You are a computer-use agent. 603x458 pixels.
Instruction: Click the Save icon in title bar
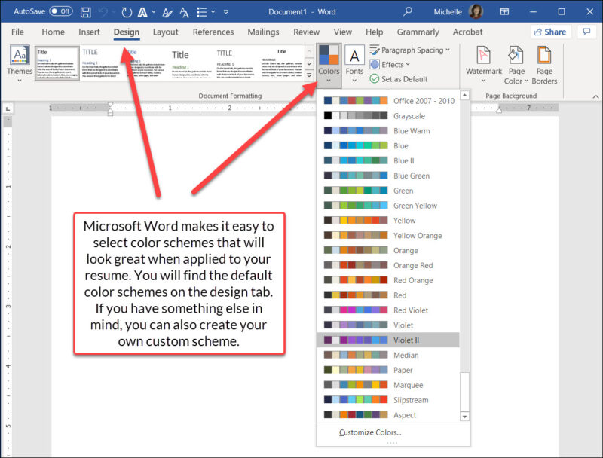tap(85, 12)
